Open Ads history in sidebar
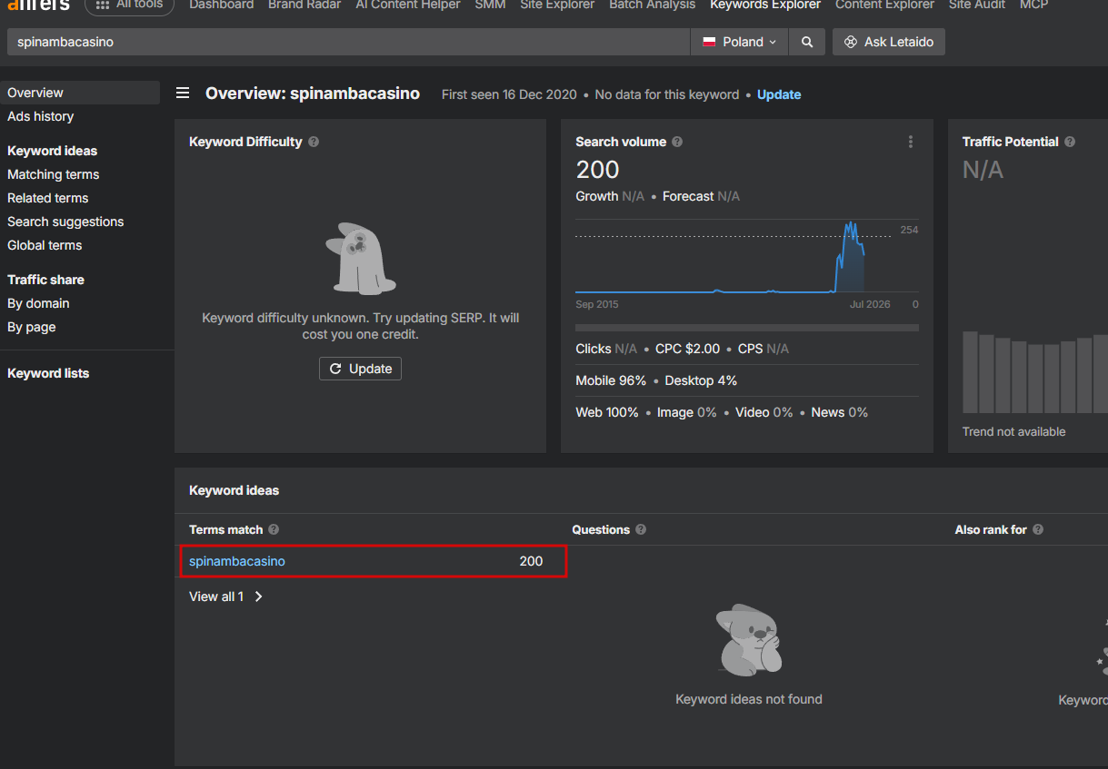Image resolution: width=1108 pixels, height=769 pixels. (41, 116)
